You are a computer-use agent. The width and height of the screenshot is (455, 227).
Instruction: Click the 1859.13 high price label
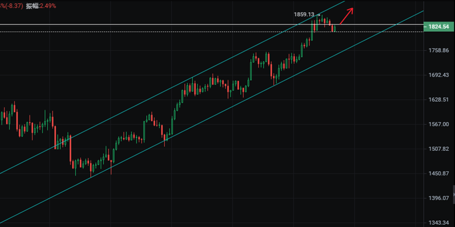point(304,15)
